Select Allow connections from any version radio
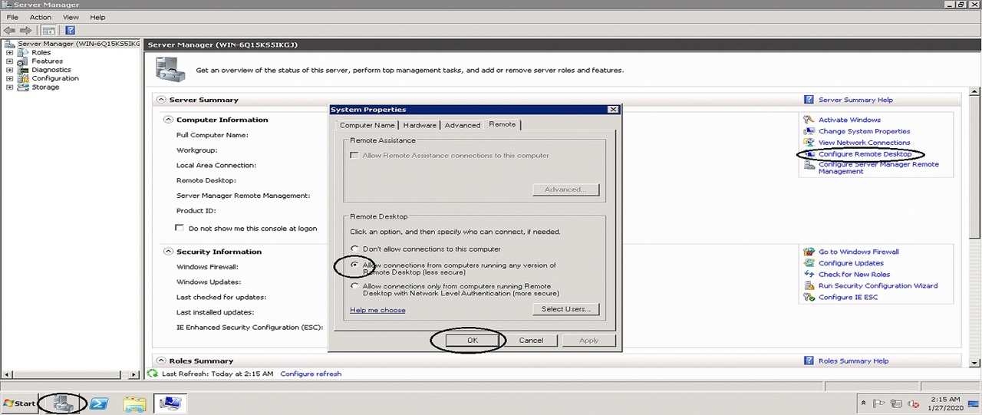Image resolution: width=982 pixels, height=415 pixels. (354, 265)
